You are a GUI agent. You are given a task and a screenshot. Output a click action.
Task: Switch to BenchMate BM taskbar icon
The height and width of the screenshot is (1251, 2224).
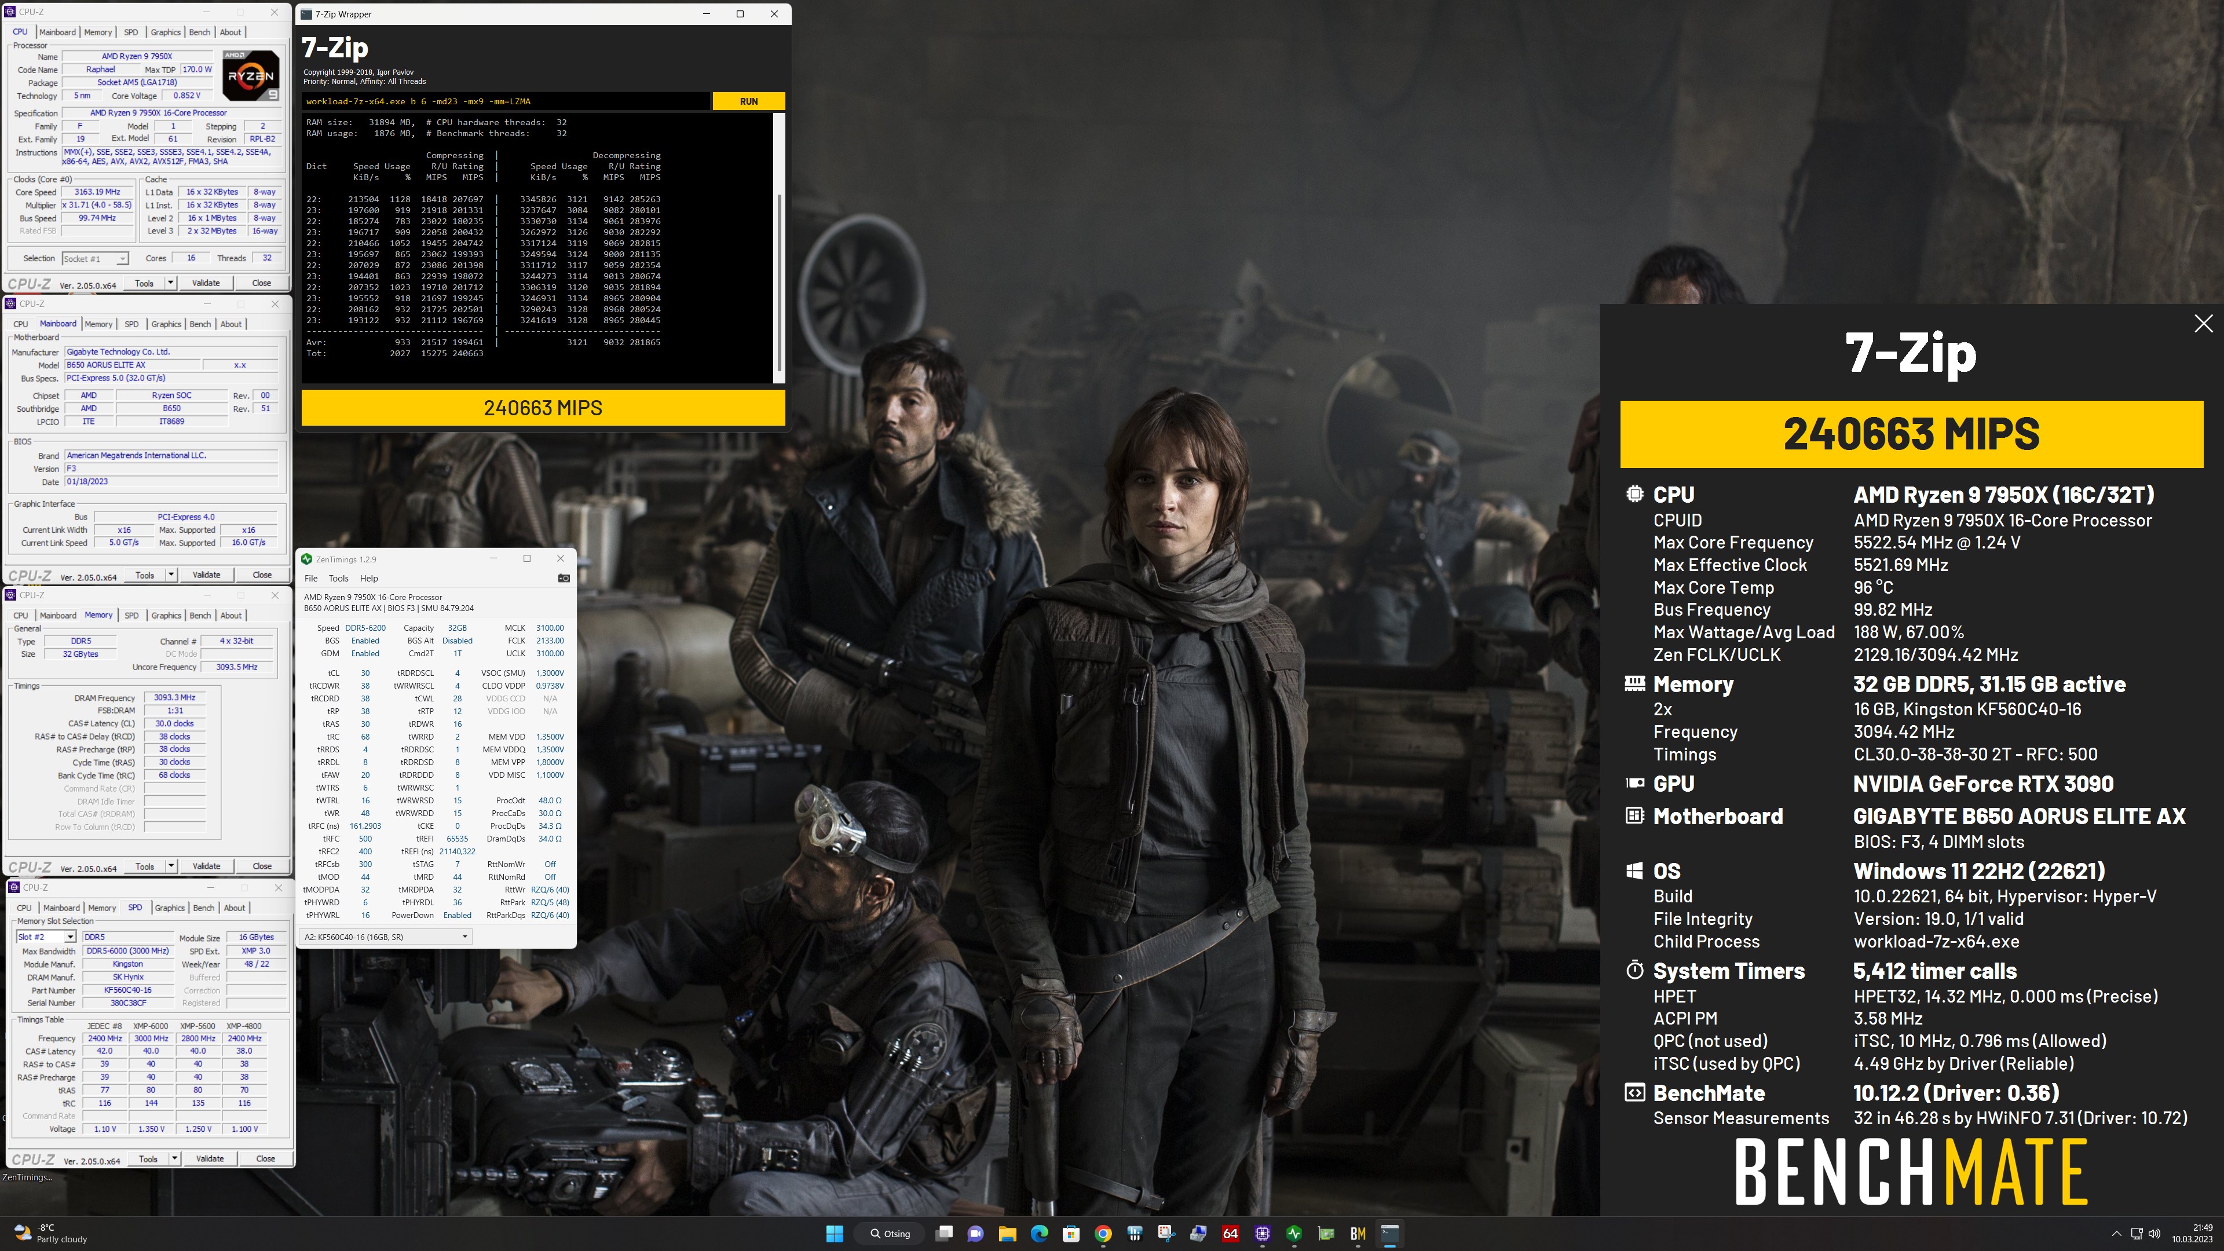1358,1234
